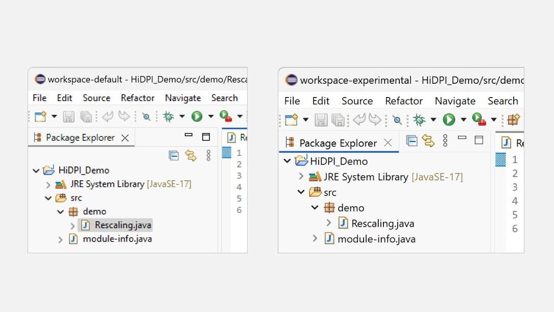Expand Rescaling.java node in workspace-default tree
The height and width of the screenshot is (312, 554).
coord(73,226)
